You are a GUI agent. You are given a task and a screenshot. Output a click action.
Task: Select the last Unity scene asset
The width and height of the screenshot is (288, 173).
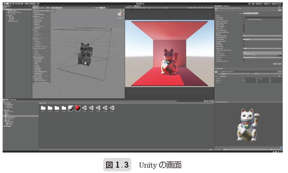tap(112, 108)
